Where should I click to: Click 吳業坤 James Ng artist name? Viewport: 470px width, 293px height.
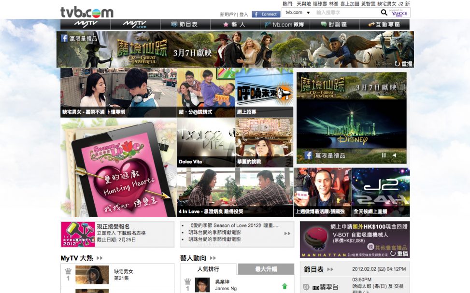coord(226,285)
